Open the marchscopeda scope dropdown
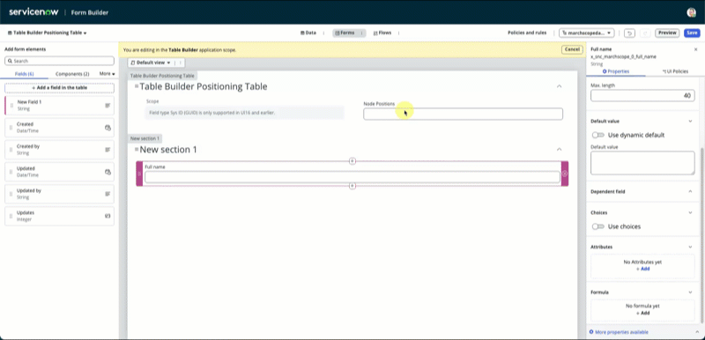The height and width of the screenshot is (340, 705). tap(587, 33)
